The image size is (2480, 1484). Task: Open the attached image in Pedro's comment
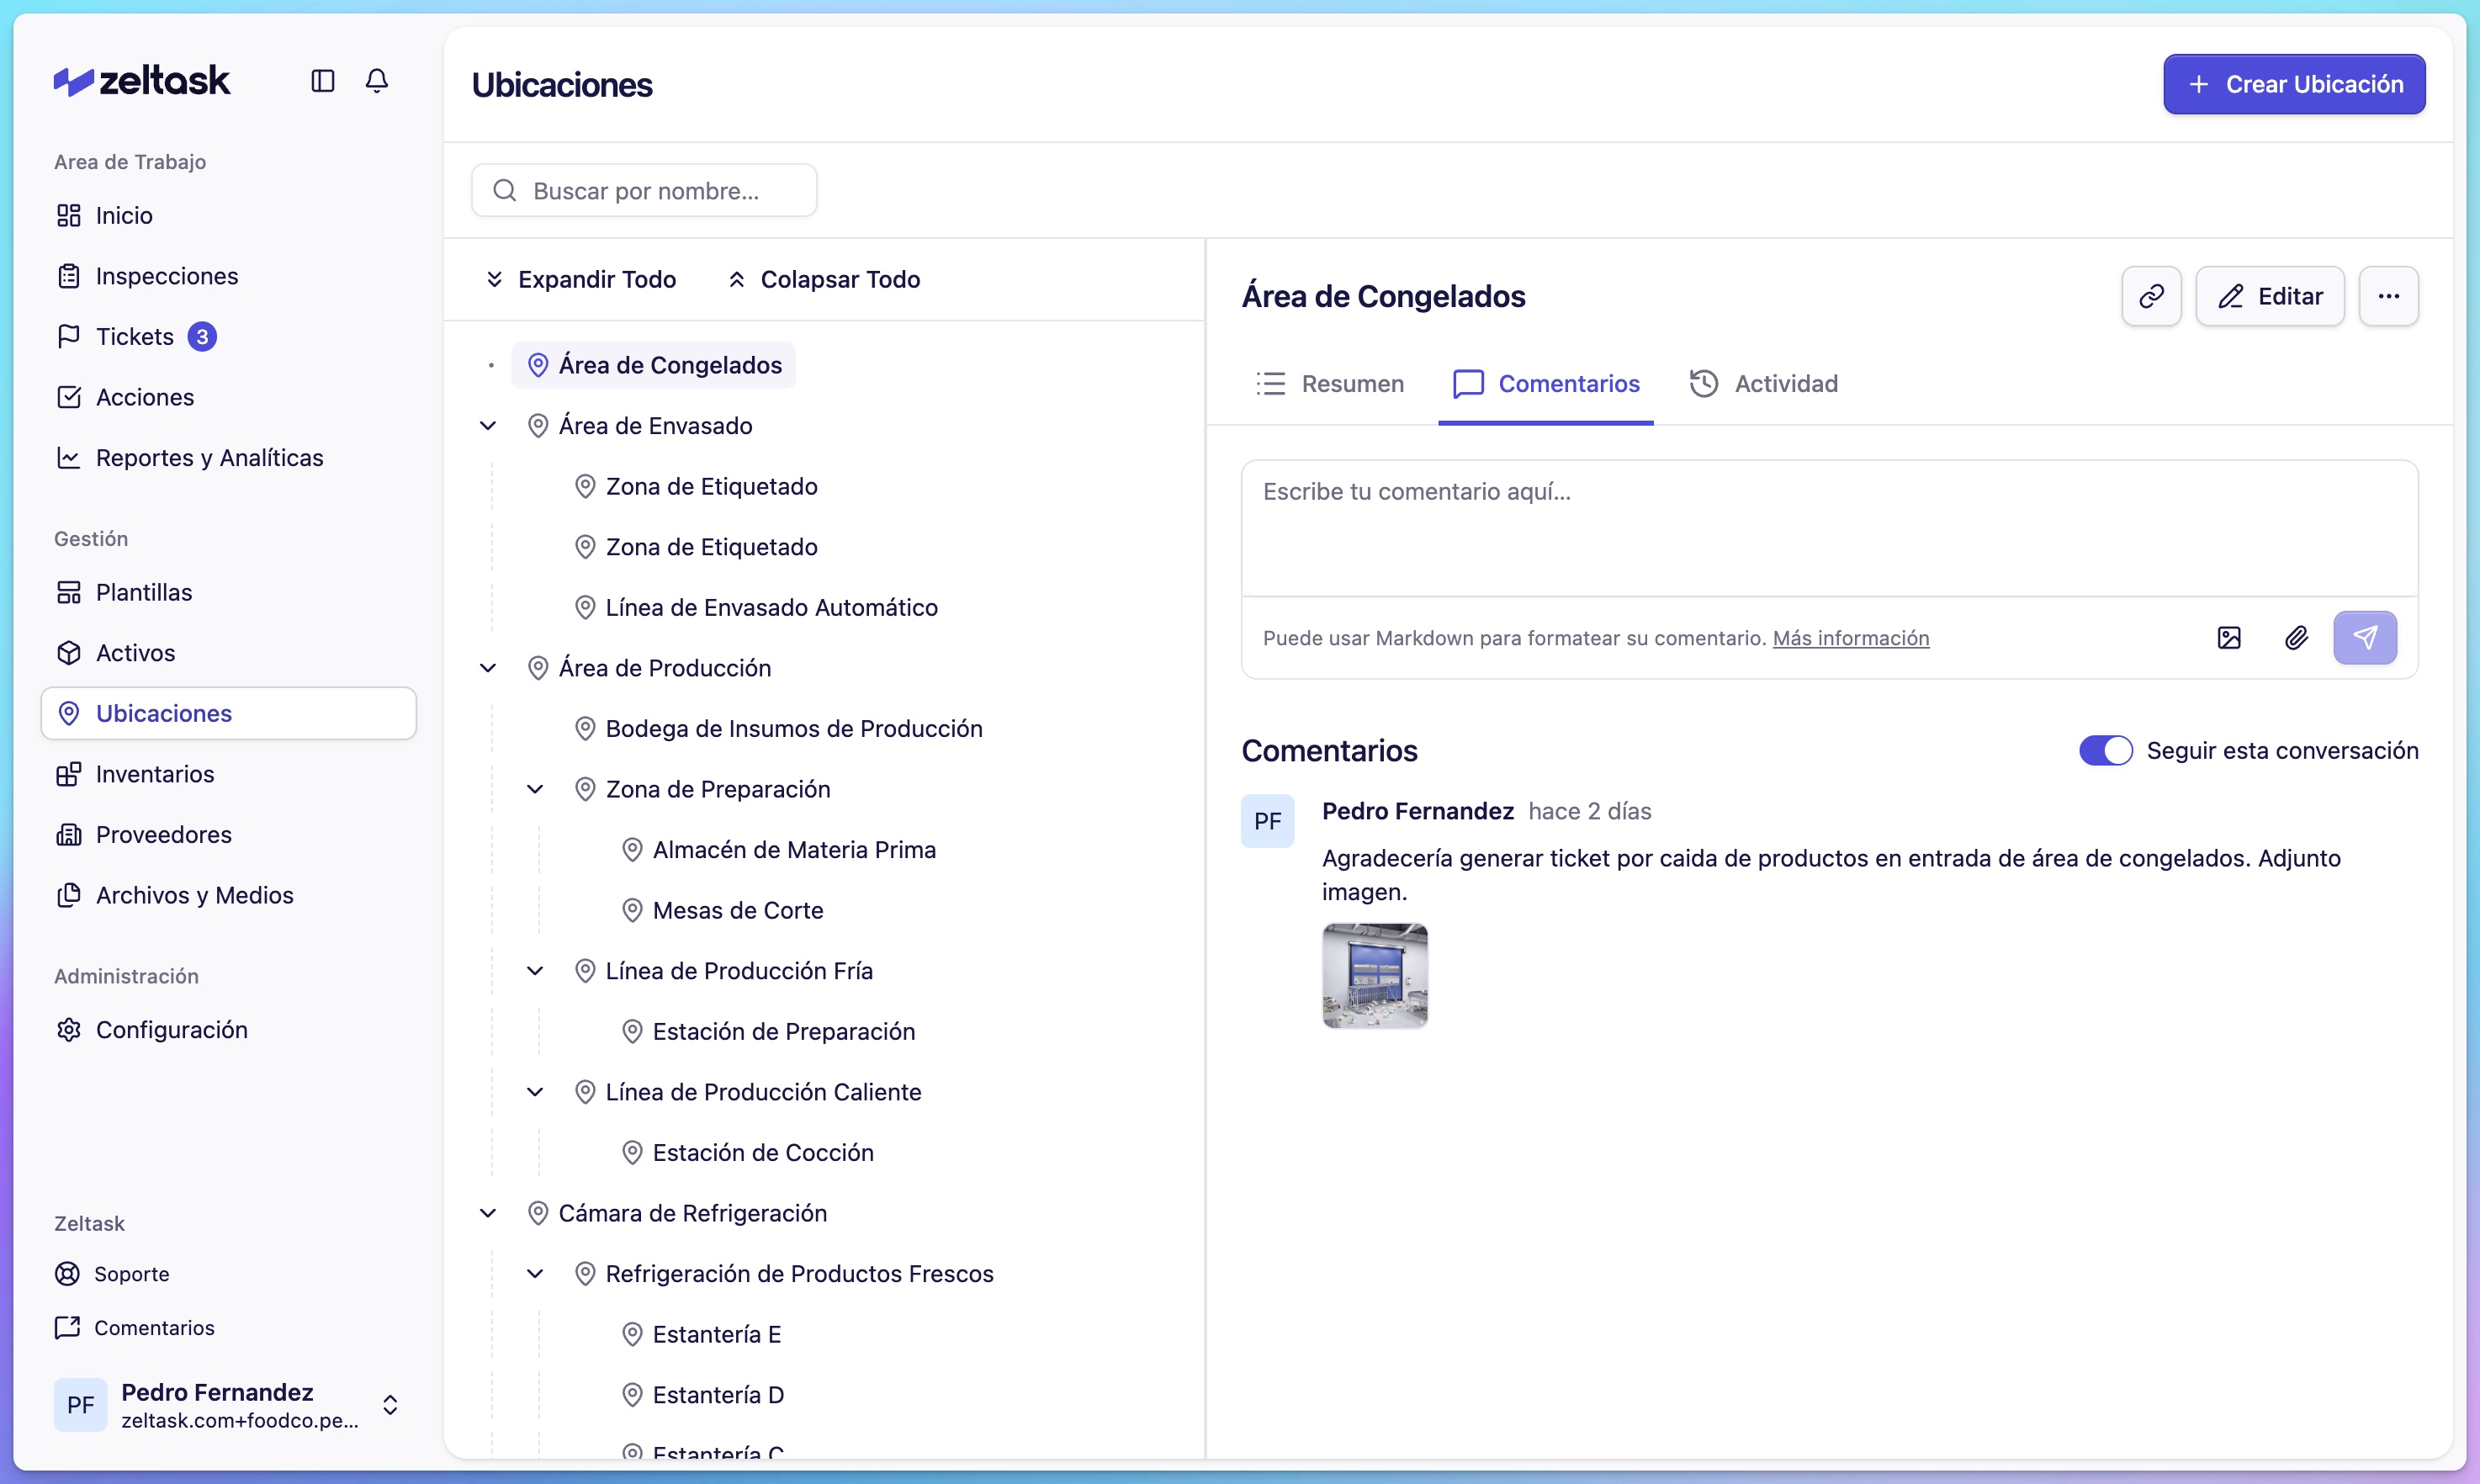point(1375,975)
